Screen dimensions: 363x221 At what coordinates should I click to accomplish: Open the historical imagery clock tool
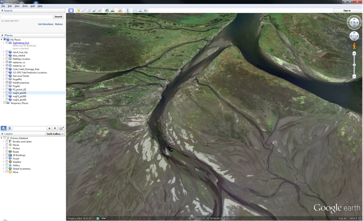(x=107, y=10)
